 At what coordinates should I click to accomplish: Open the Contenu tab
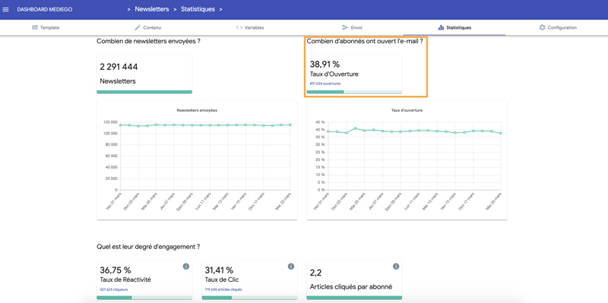(x=147, y=27)
